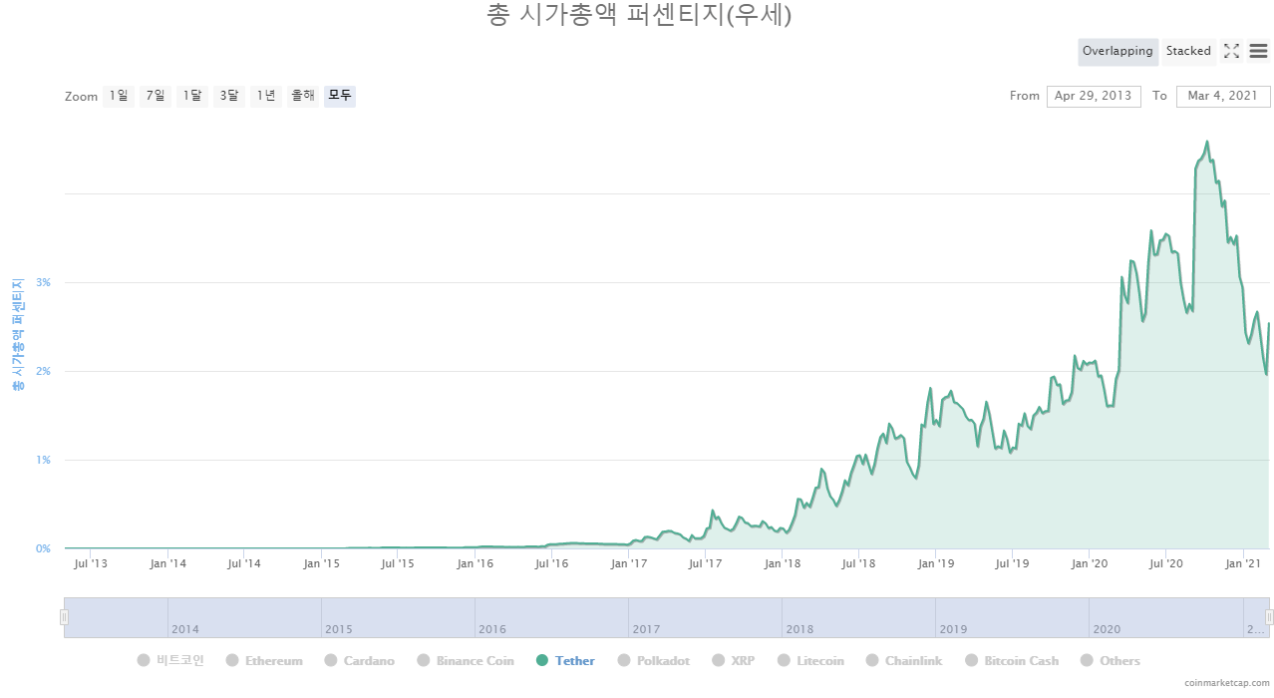The width and height of the screenshot is (1274, 698).
Task: Switch chart to Overlapping view
Action: point(1117,51)
